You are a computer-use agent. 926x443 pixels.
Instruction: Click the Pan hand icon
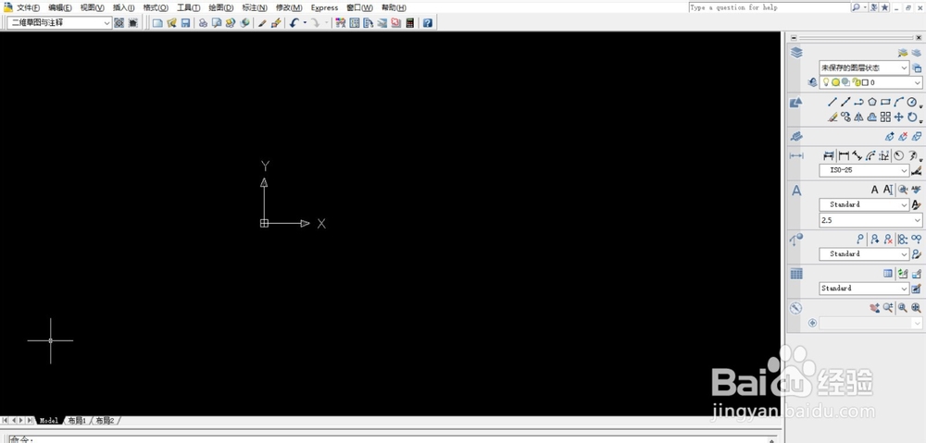tap(875, 308)
